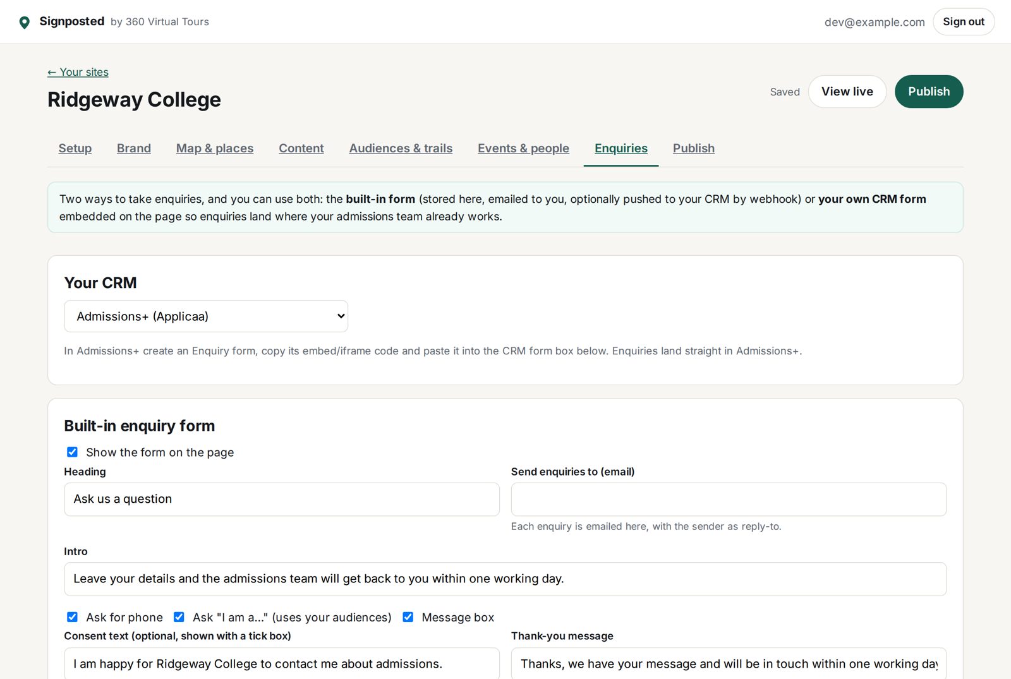Focus the Send enquiries to (email) field
This screenshot has height=679, width=1011.
[729, 500]
